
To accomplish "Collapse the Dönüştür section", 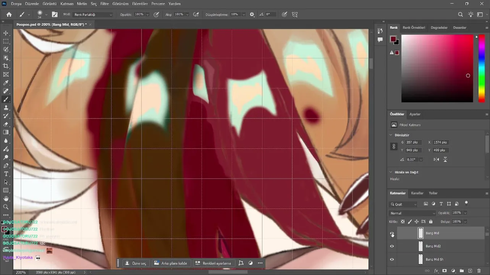I will 391,135.
